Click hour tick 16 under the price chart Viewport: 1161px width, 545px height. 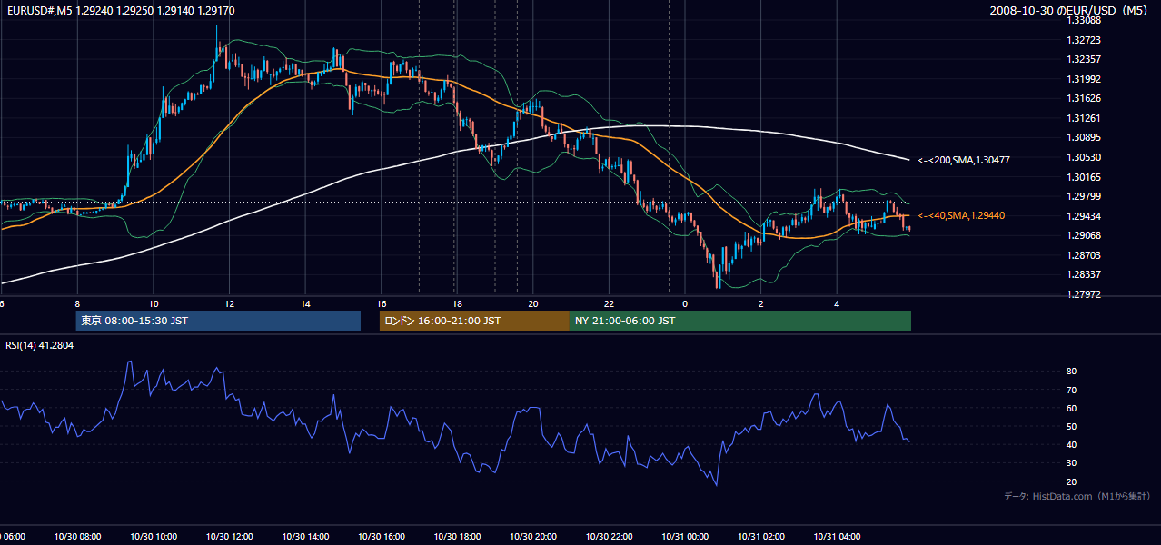382,303
